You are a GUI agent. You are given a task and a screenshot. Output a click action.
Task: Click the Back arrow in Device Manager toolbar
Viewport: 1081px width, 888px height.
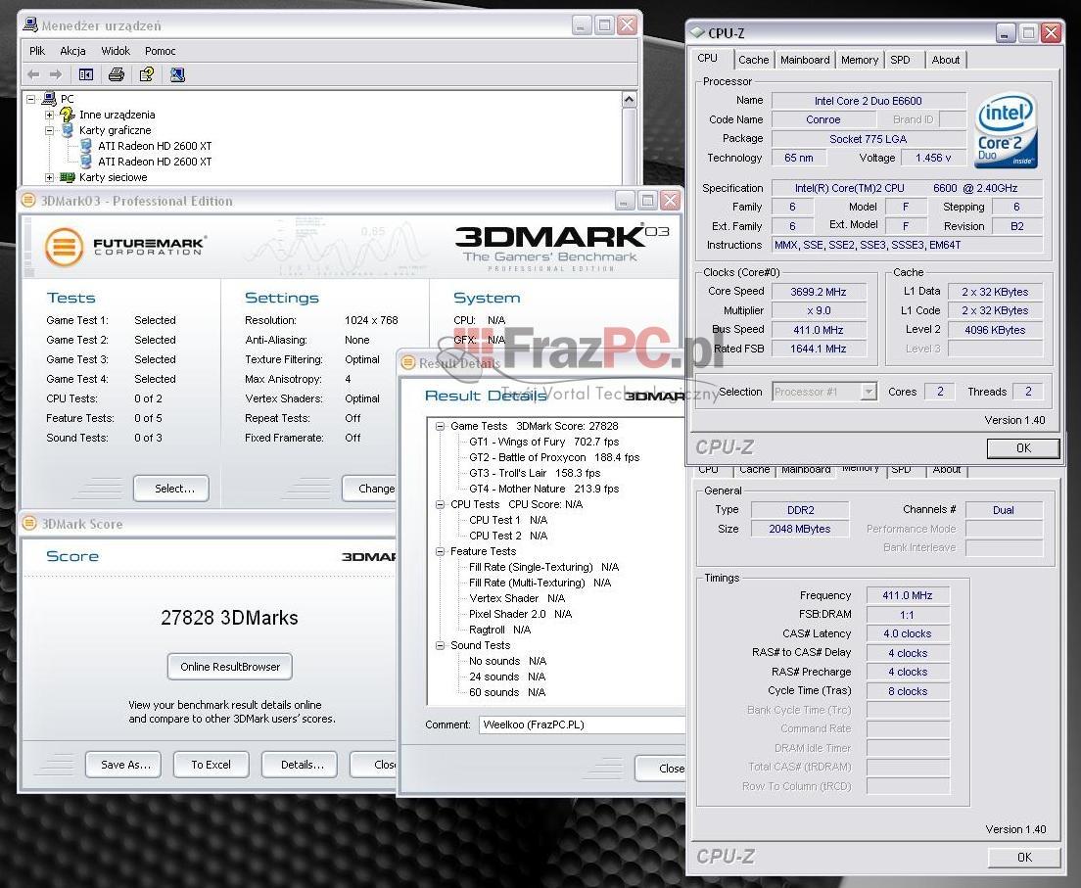click(33, 74)
